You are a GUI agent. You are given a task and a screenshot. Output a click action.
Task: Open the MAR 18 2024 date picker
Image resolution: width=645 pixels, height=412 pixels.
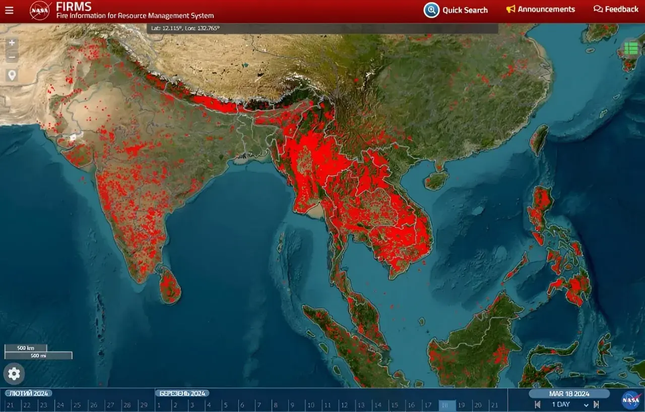(569, 393)
